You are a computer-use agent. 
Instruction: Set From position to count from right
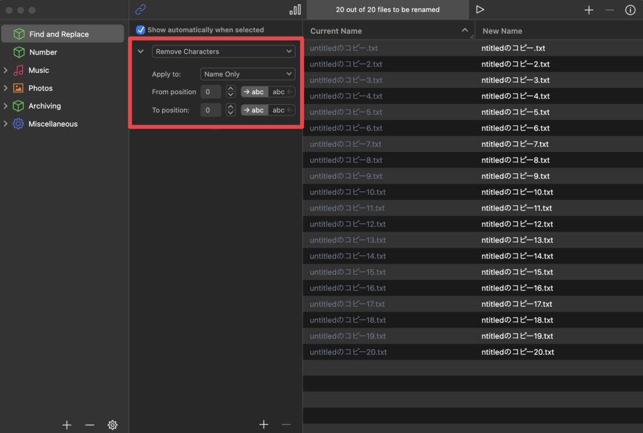281,92
